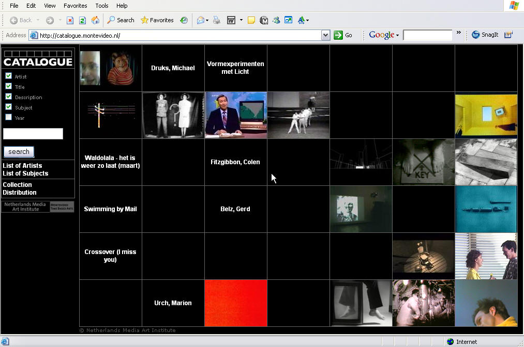This screenshot has width=524, height=347.
Task: Open the List of Artists link
Action: coord(22,166)
